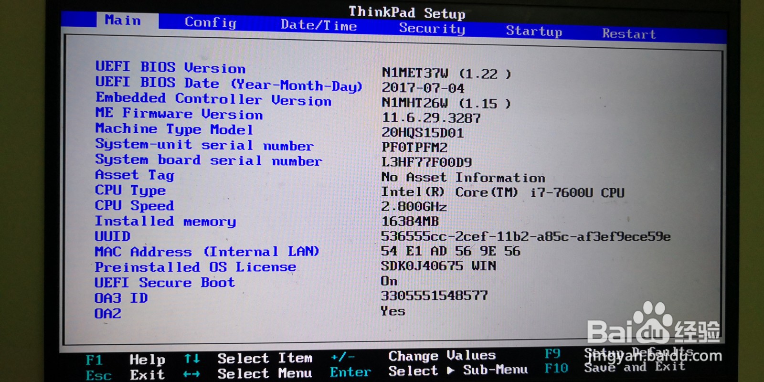The image size is (764, 382).
Task: Open the Restart tab
Action: [x=629, y=34]
